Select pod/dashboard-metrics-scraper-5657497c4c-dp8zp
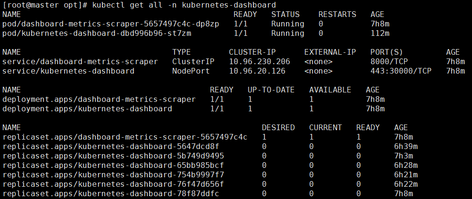The height and width of the screenshot is (199, 472). pos(111,24)
